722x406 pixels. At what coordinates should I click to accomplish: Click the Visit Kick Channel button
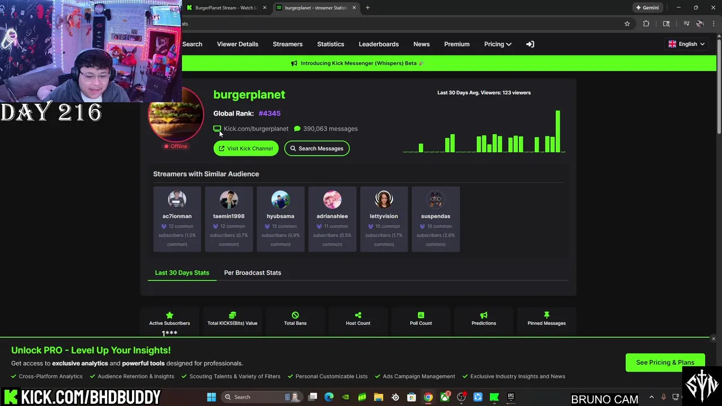(x=246, y=148)
